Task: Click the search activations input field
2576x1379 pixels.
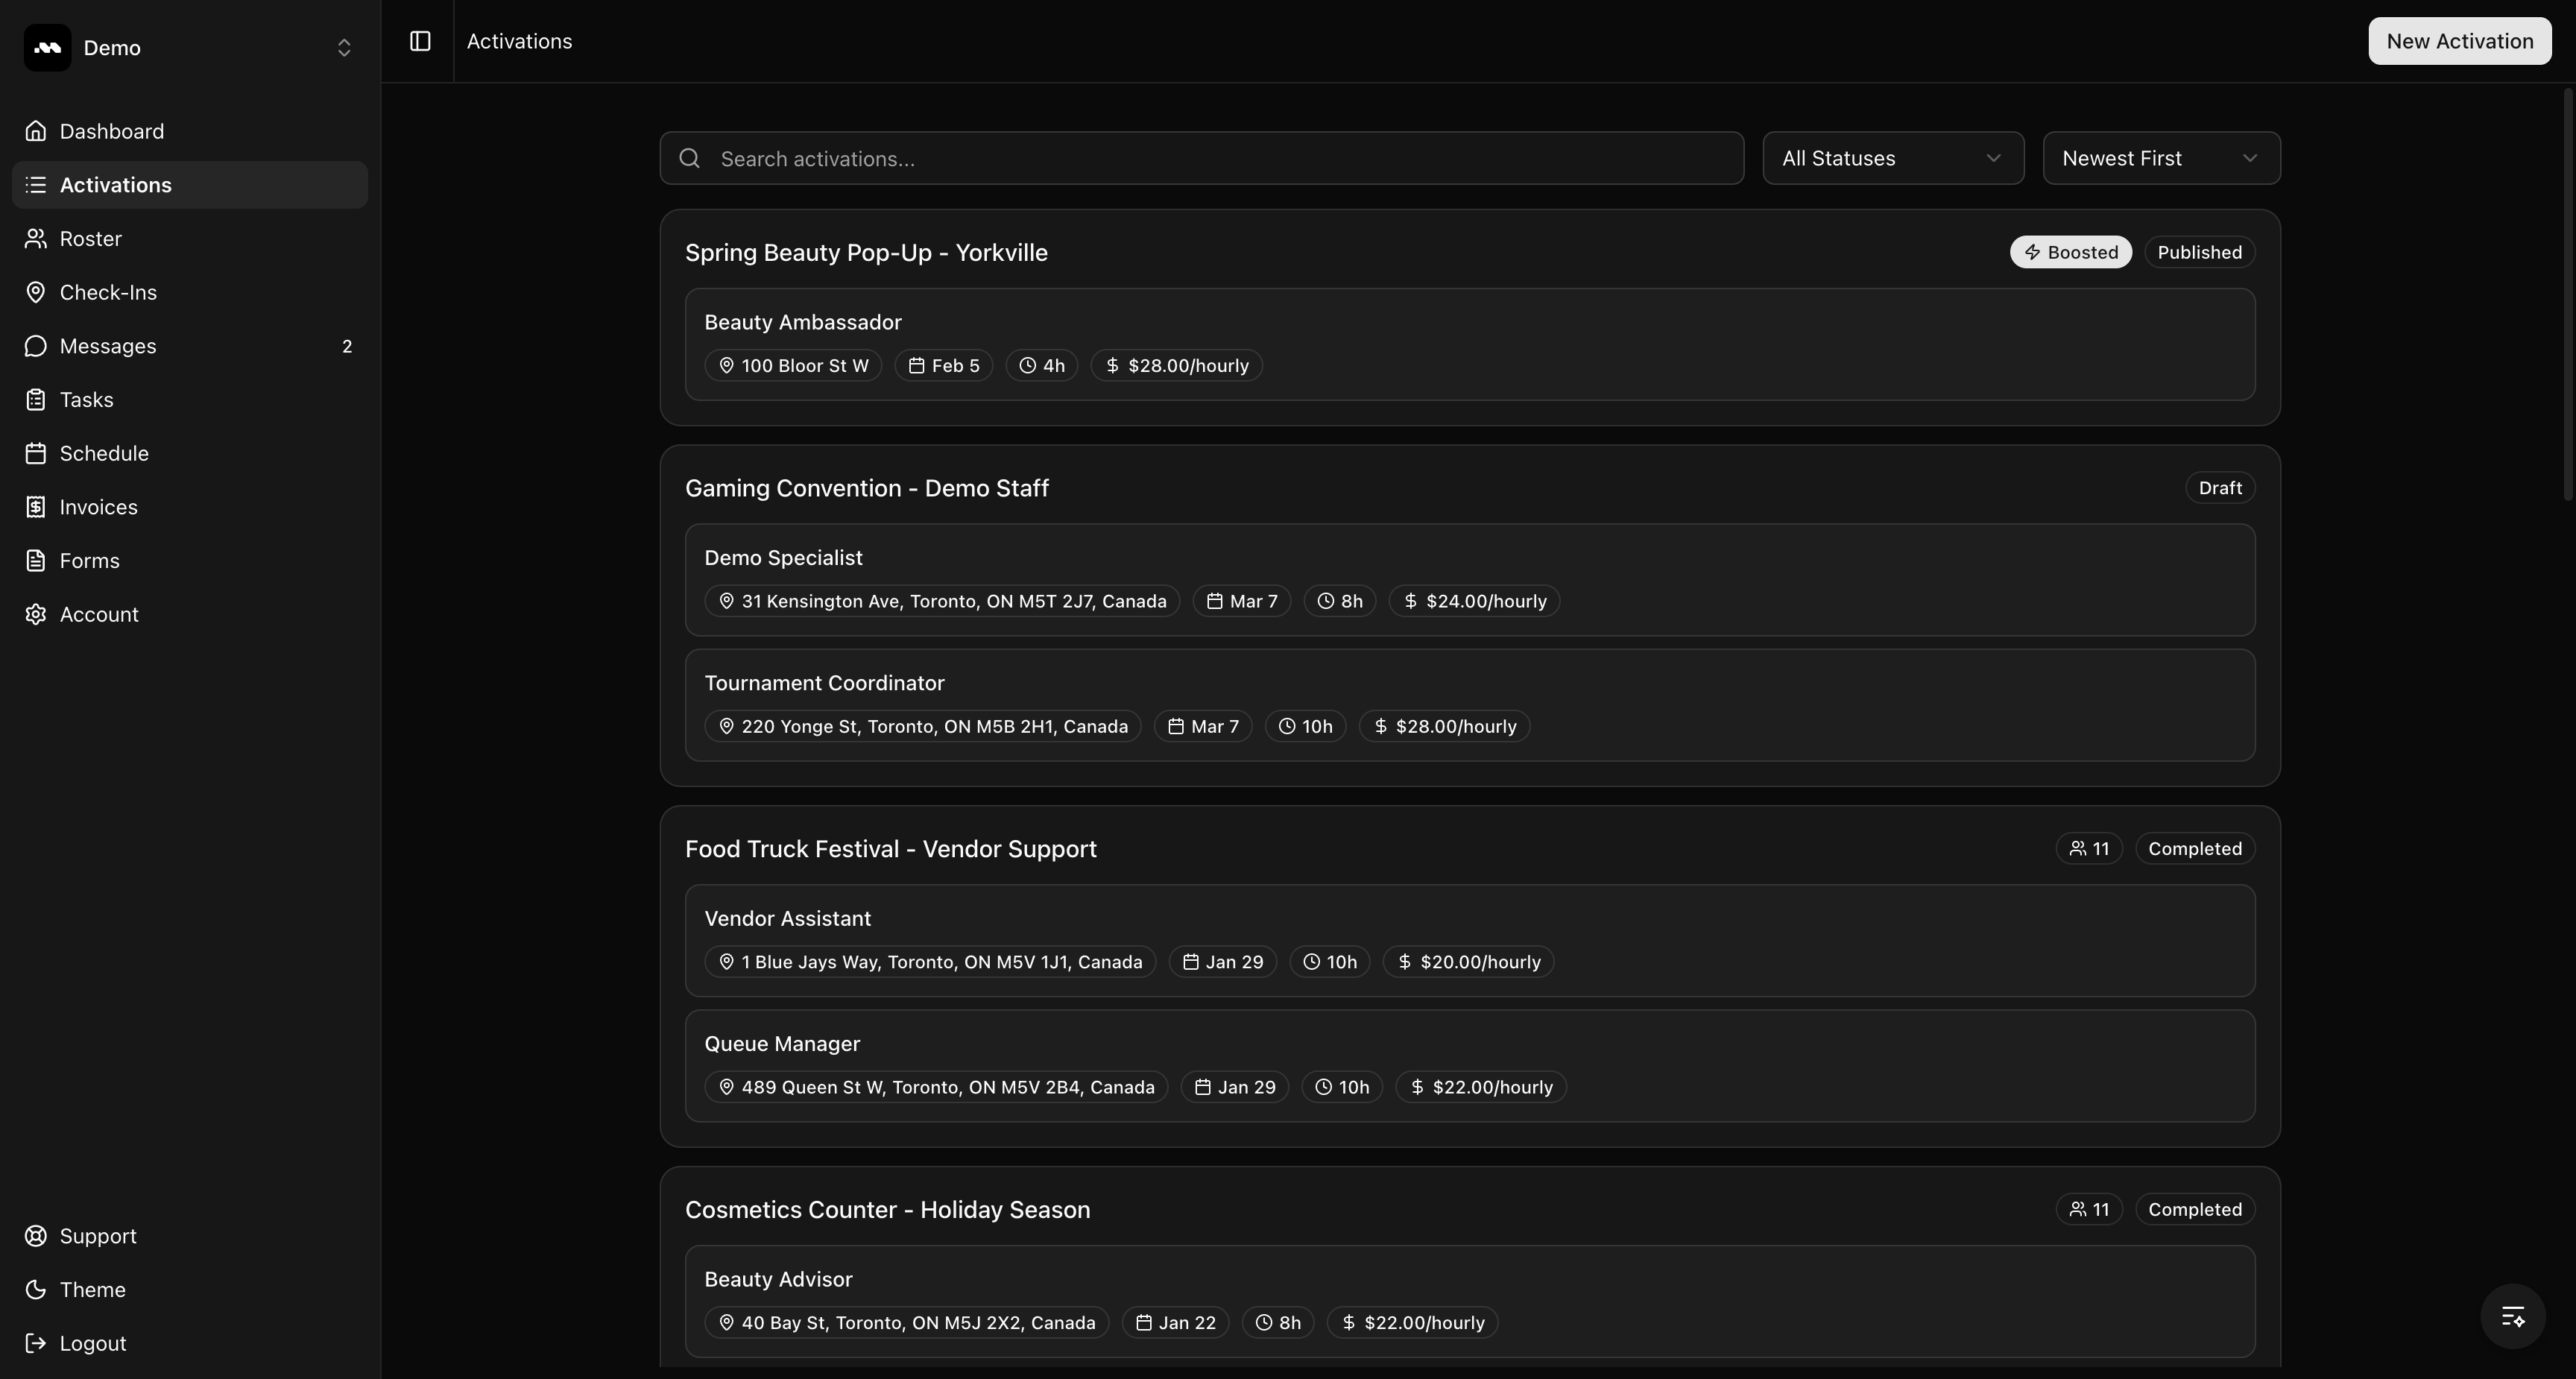Action: tap(1200, 158)
